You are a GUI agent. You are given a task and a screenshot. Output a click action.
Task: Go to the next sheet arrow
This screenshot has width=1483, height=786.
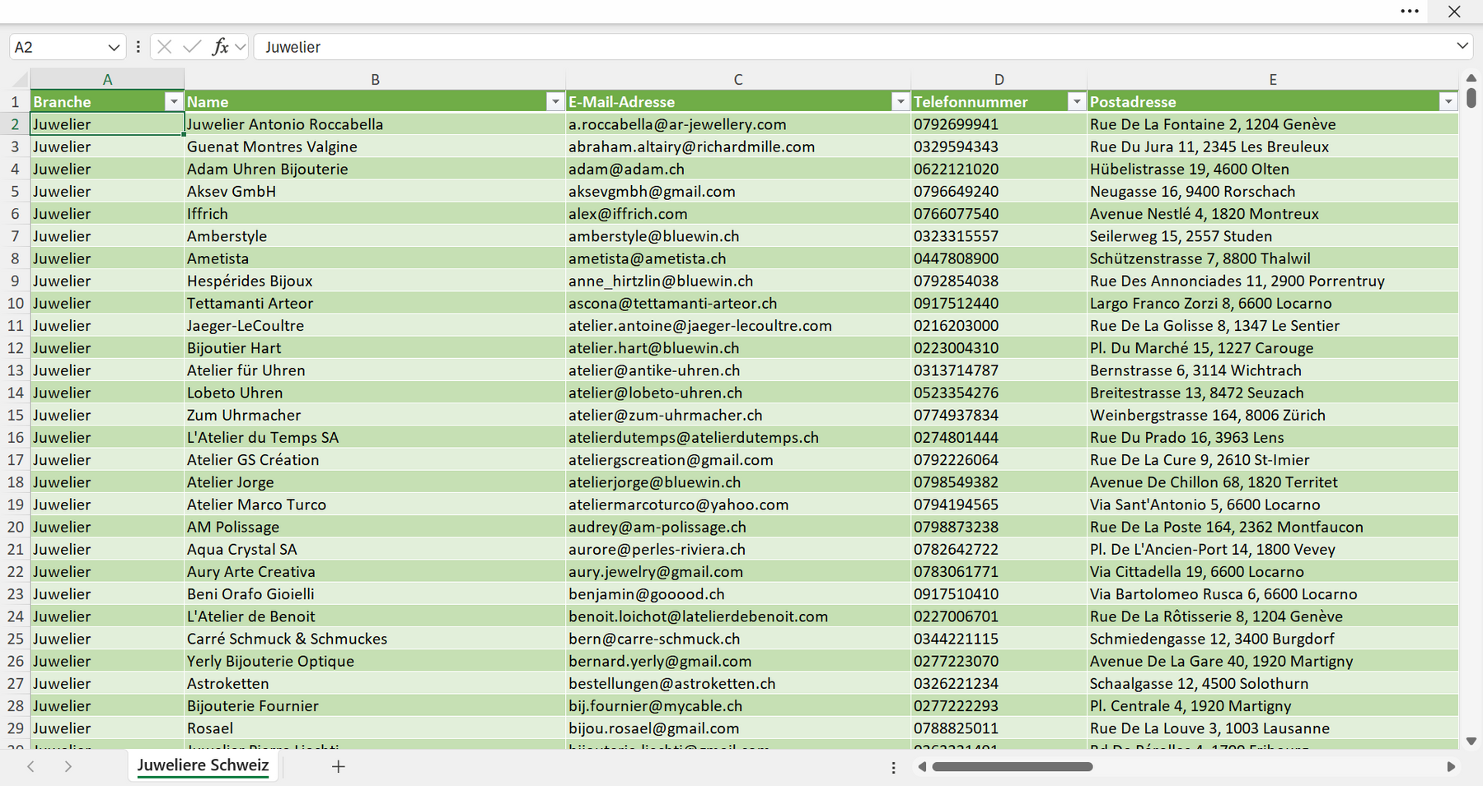[x=68, y=766]
